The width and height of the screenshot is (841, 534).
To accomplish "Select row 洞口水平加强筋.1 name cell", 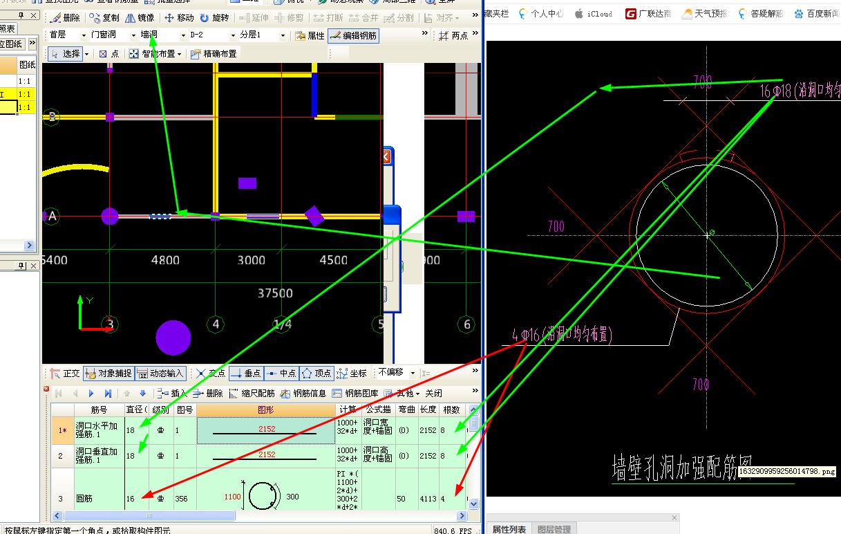I will (x=99, y=430).
